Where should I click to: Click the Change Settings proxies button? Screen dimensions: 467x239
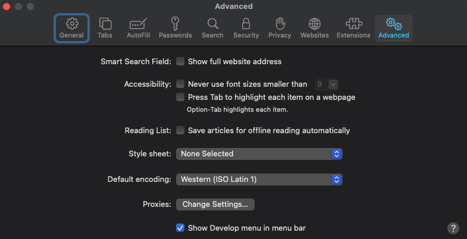(x=215, y=205)
